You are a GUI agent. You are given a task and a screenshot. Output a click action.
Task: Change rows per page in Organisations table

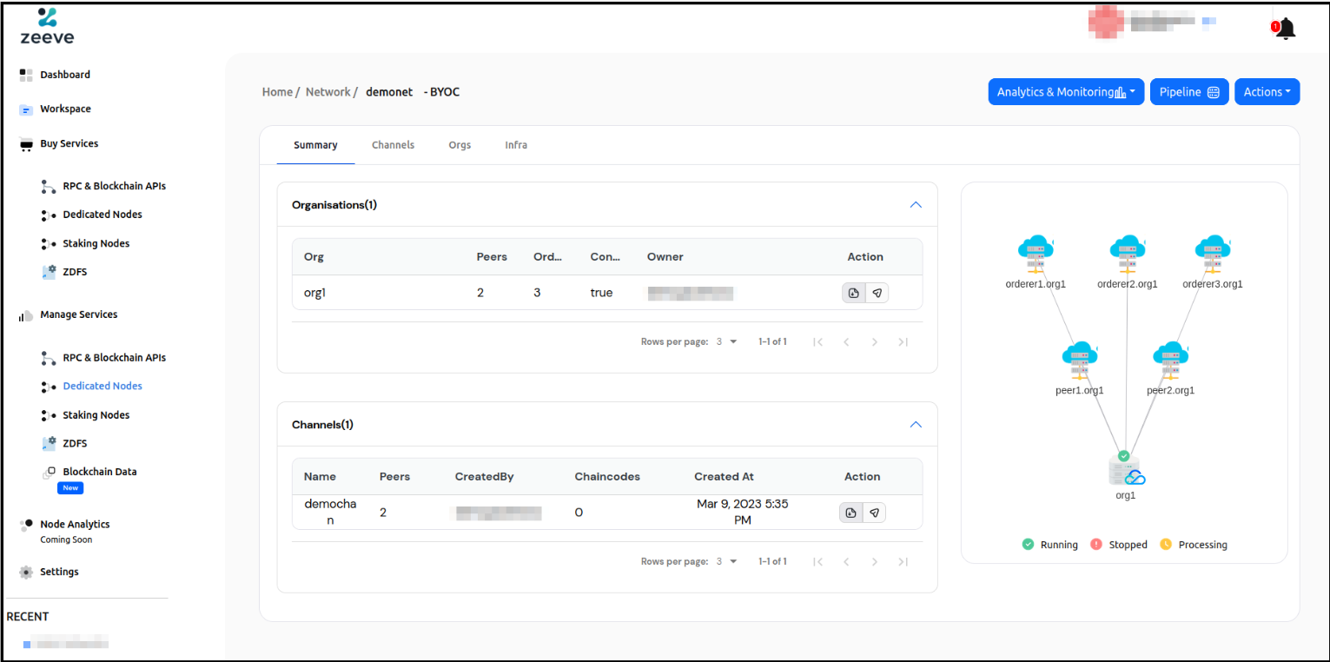point(726,341)
